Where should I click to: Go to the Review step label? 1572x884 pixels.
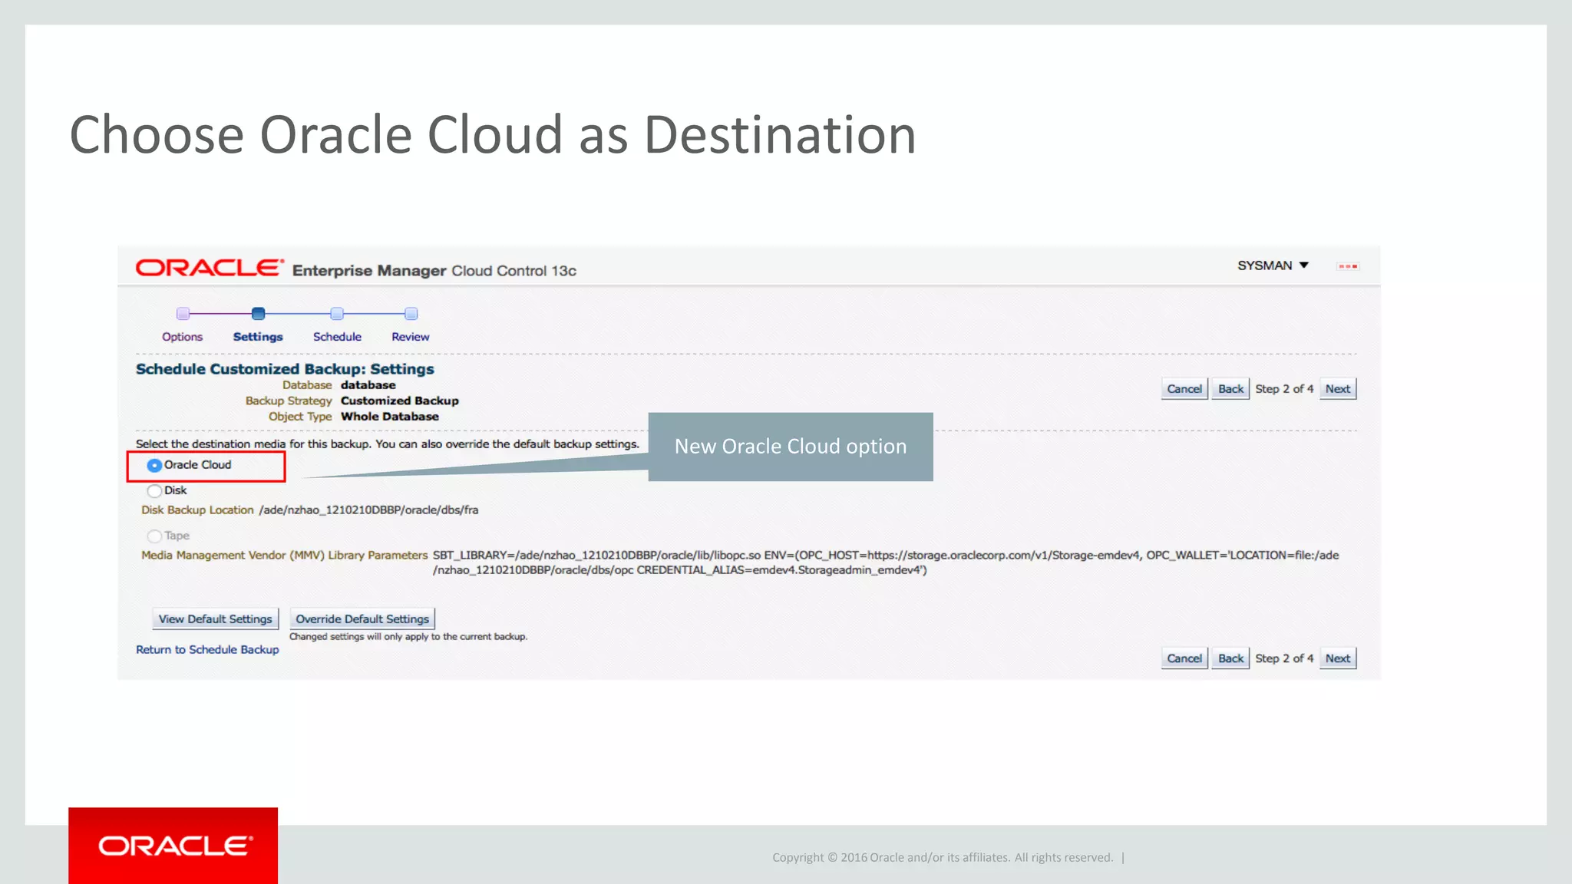pos(411,337)
